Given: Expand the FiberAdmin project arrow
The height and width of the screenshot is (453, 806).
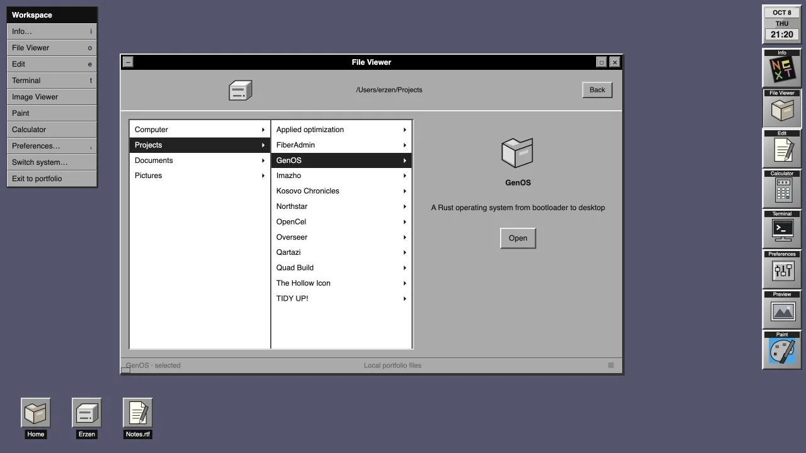Looking at the screenshot, I should coord(405,145).
